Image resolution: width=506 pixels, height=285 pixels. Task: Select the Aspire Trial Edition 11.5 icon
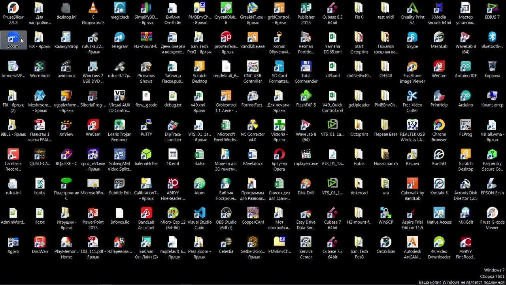click(412, 213)
